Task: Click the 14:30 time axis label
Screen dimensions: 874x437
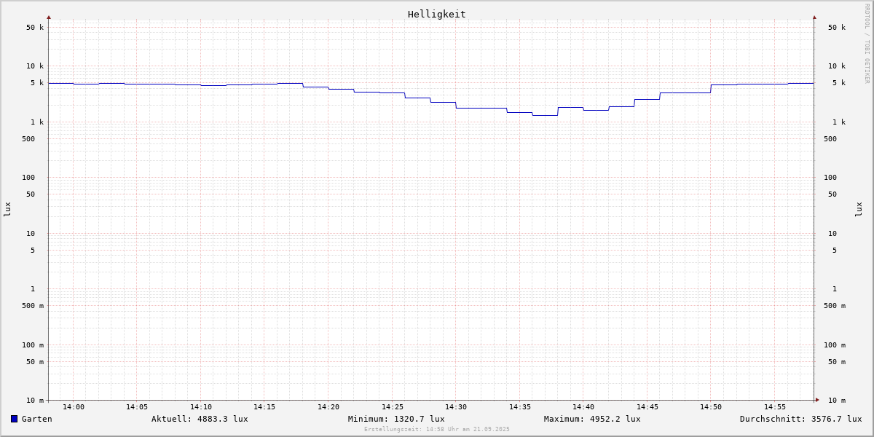Action: click(456, 407)
